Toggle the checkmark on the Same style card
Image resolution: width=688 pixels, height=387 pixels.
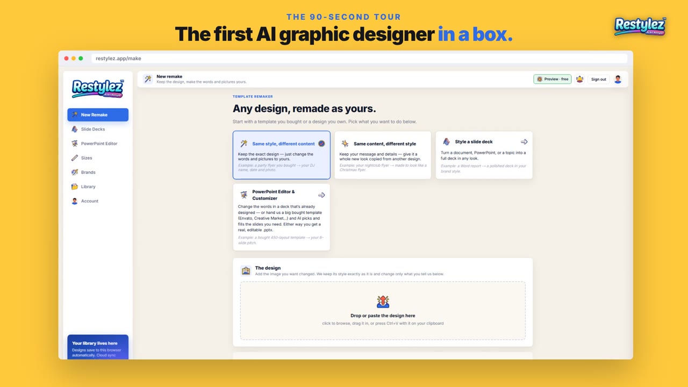click(321, 144)
